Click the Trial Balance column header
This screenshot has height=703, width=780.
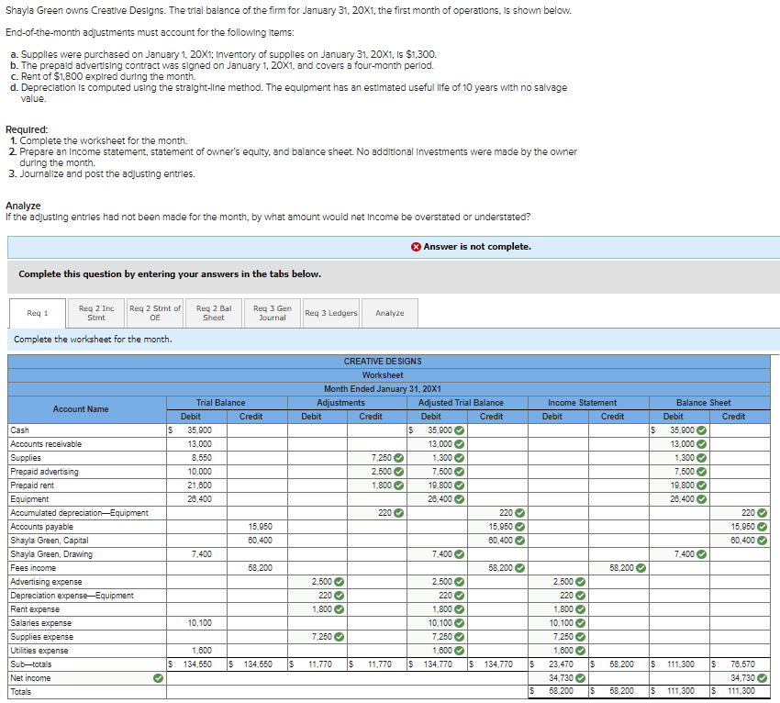[x=227, y=403]
